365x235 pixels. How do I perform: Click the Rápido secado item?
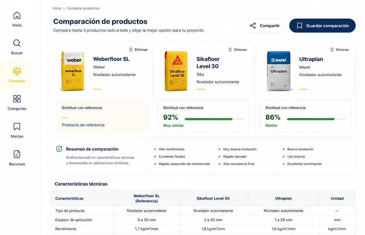pyautogui.click(x=235, y=156)
